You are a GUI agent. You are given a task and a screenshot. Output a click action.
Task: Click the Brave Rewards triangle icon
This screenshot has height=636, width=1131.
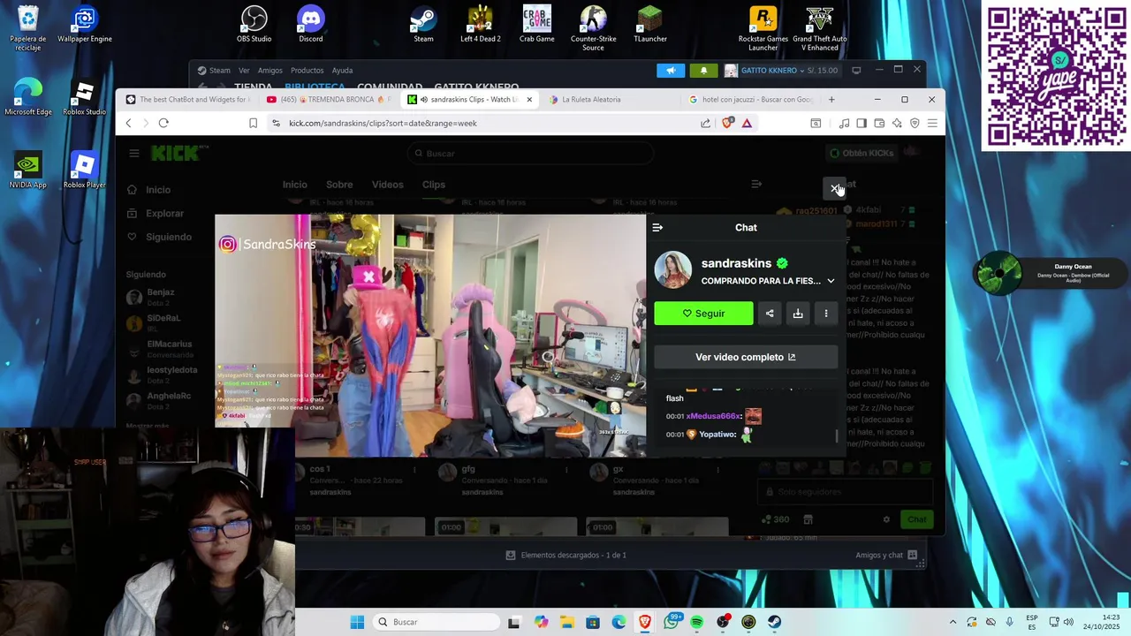[747, 123]
